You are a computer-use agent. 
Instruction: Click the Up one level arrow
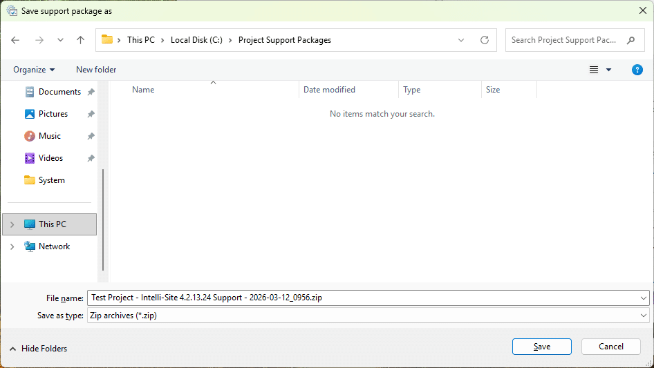80,40
